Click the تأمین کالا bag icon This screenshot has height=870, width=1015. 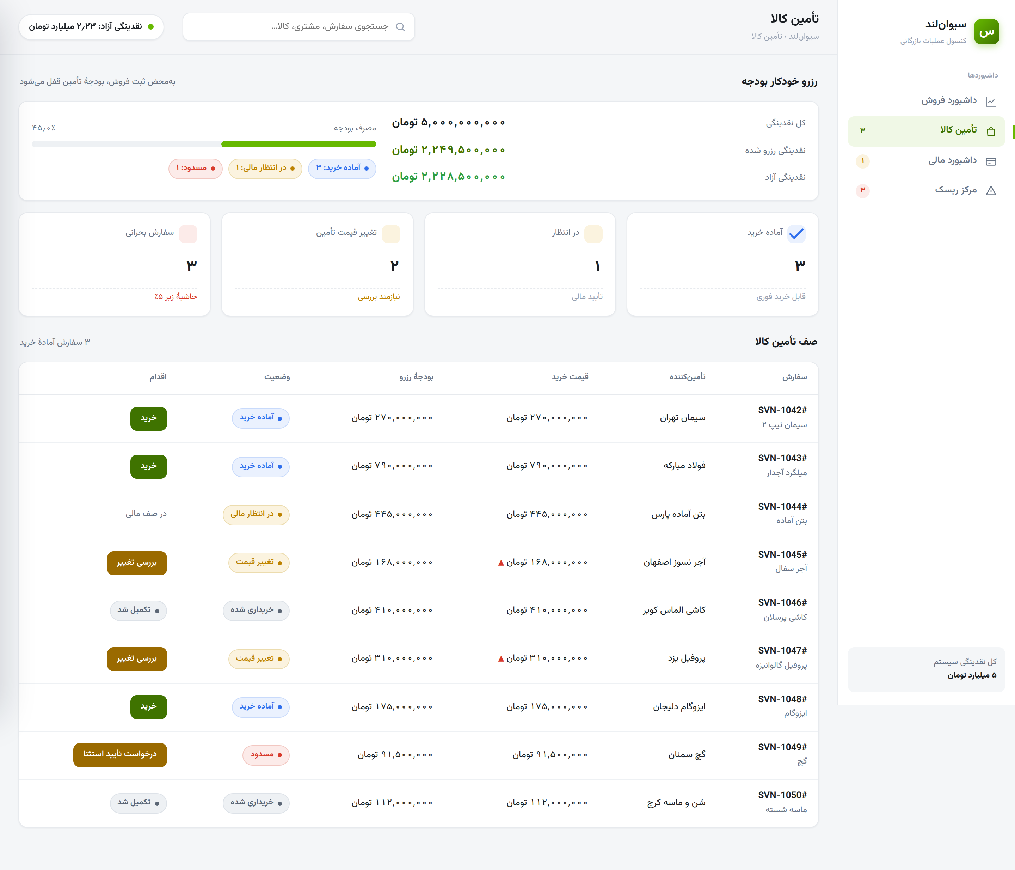pos(991,131)
